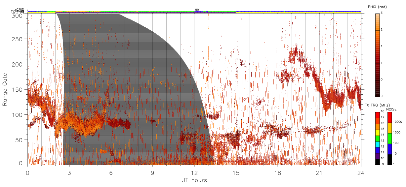Image resolution: width=406 pixels, height=187 pixels.
Task: Click the '11' TX FRQ legend label
Action: (383, 152)
